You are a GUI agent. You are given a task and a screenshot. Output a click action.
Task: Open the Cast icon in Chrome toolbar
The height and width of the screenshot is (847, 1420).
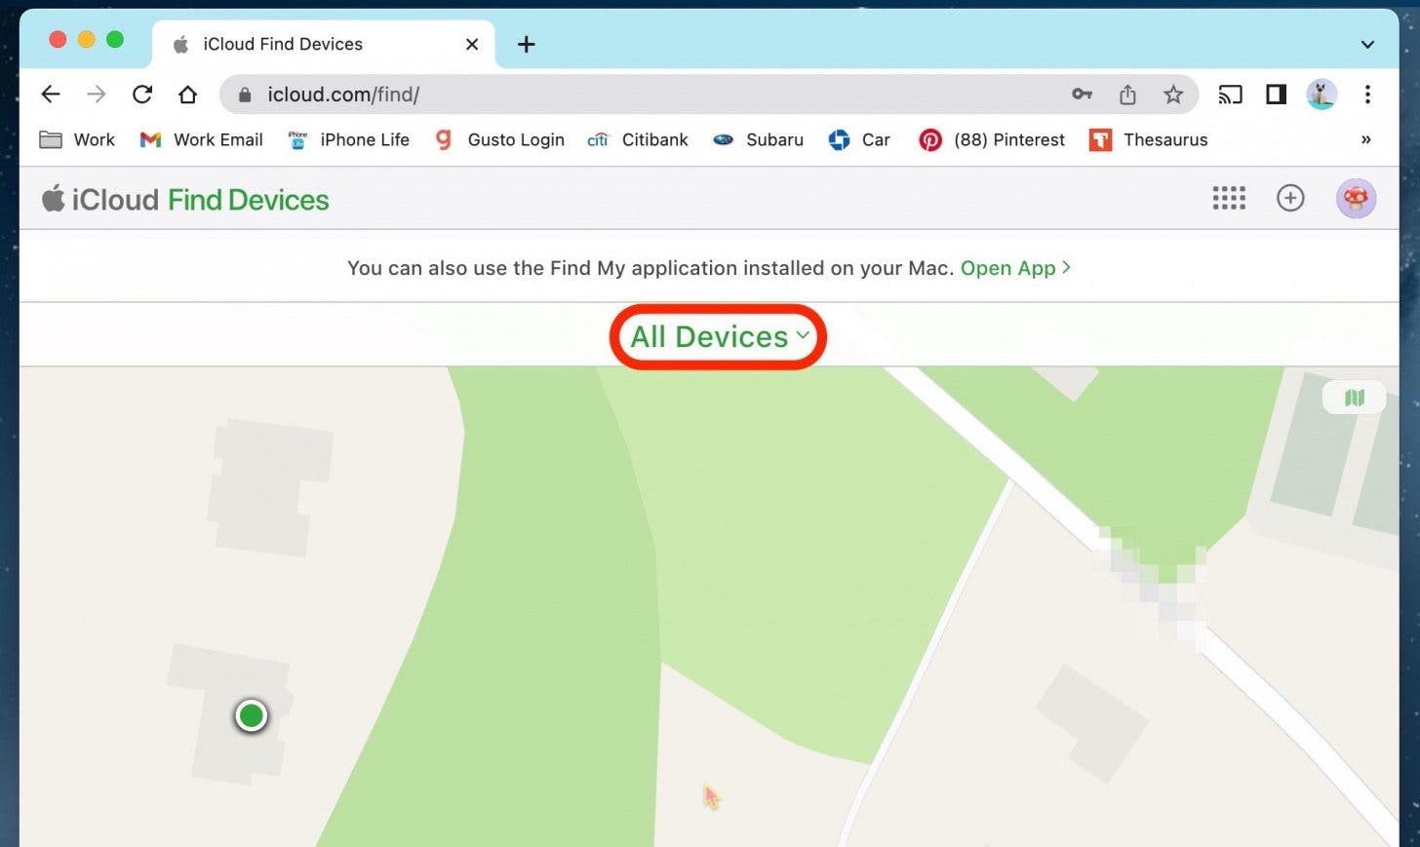[x=1230, y=95]
